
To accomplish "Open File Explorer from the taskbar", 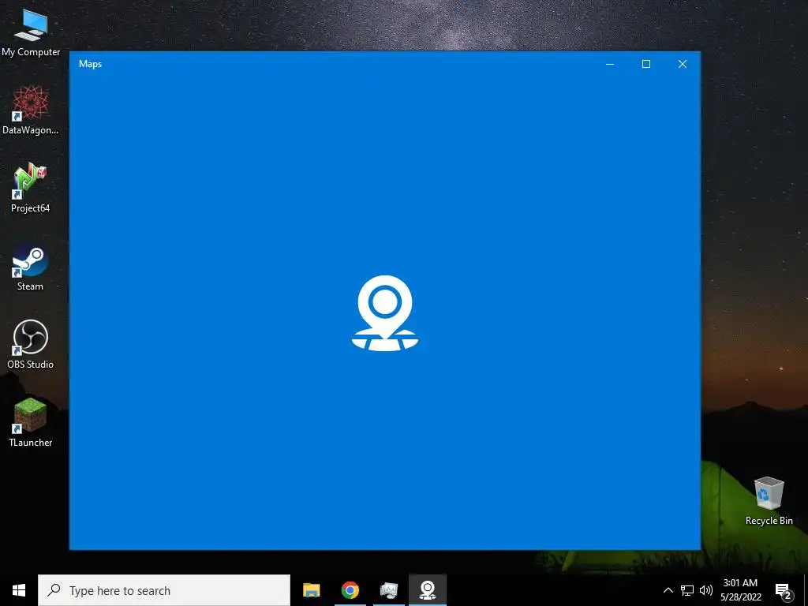I will click(x=311, y=590).
